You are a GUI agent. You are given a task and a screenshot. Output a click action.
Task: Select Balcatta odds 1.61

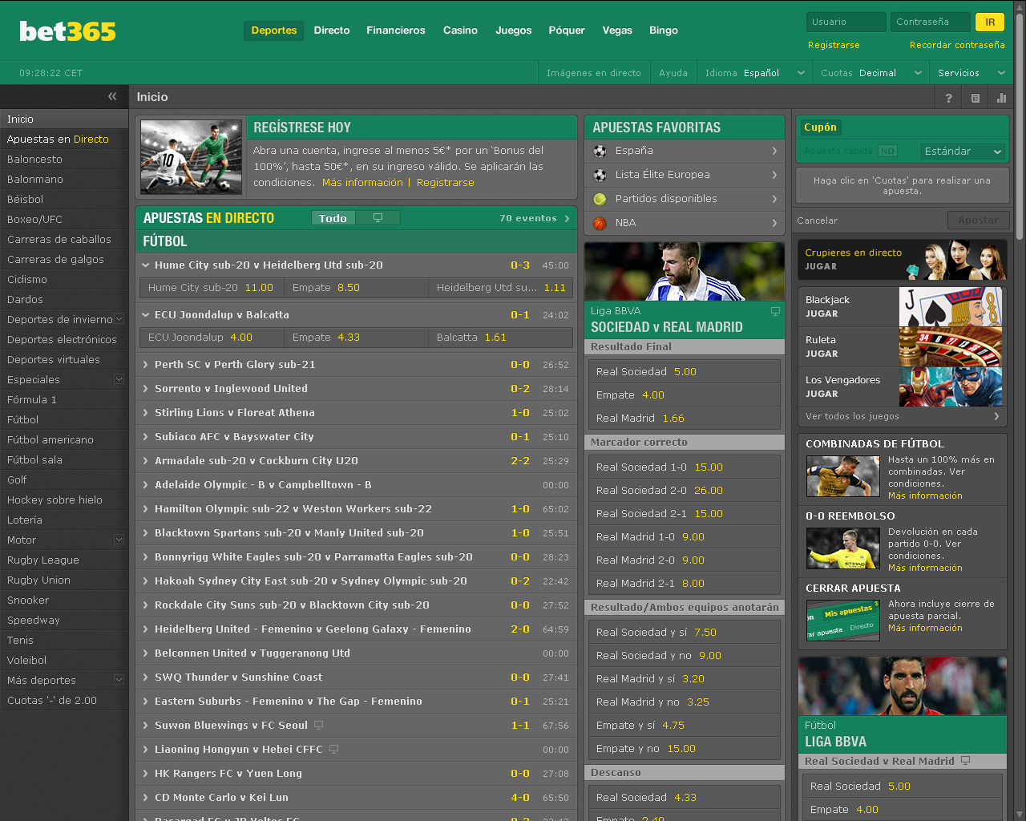pos(500,337)
